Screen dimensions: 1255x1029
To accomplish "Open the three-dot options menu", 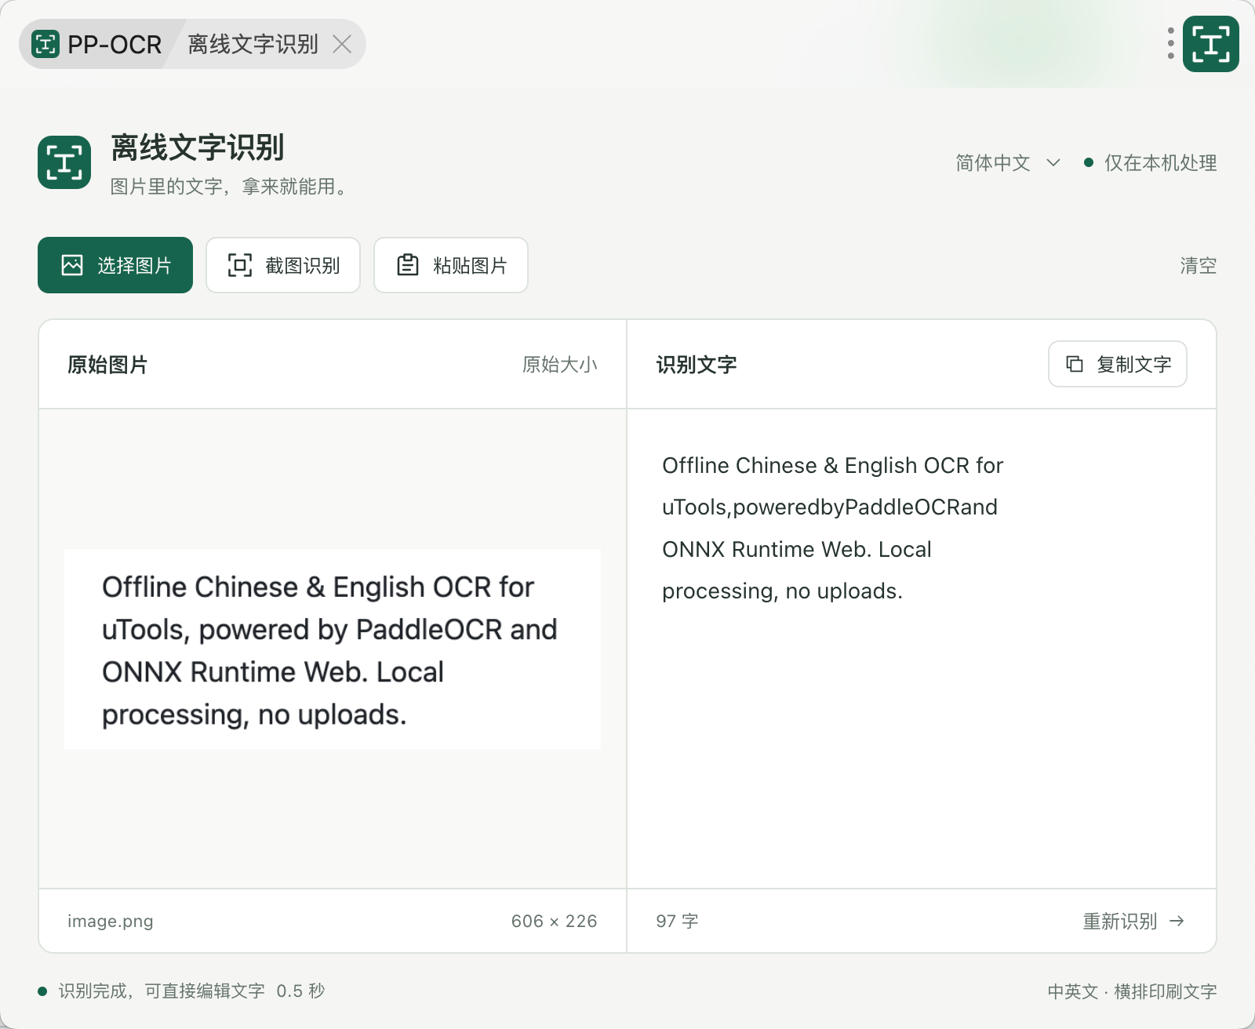I will [x=1170, y=43].
